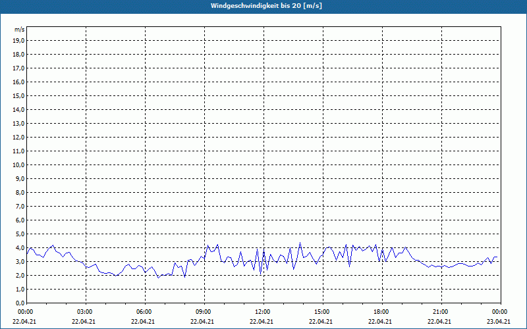The width and height of the screenshot is (527, 329).
Task: Select the '4,0' y-axis value
Action: tap(20, 248)
